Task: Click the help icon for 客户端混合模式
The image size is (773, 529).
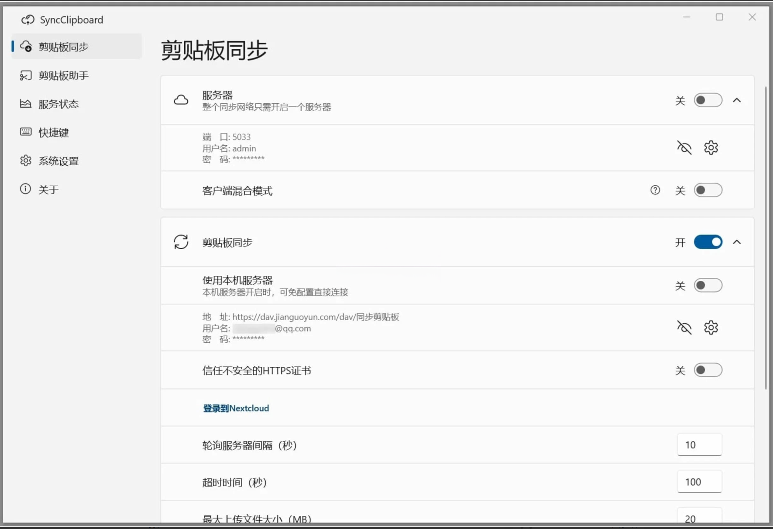Action: tap(655, 190)
